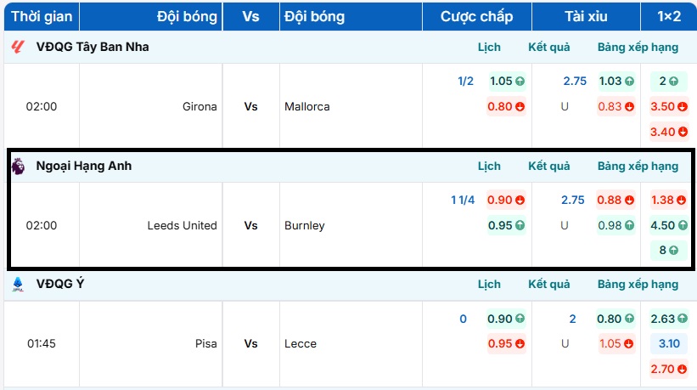Image resolution: width=697 pixels, height=390 pixels.
Task: Click the green up arrow beside 2.63 odds
Action: coord(681,319)
